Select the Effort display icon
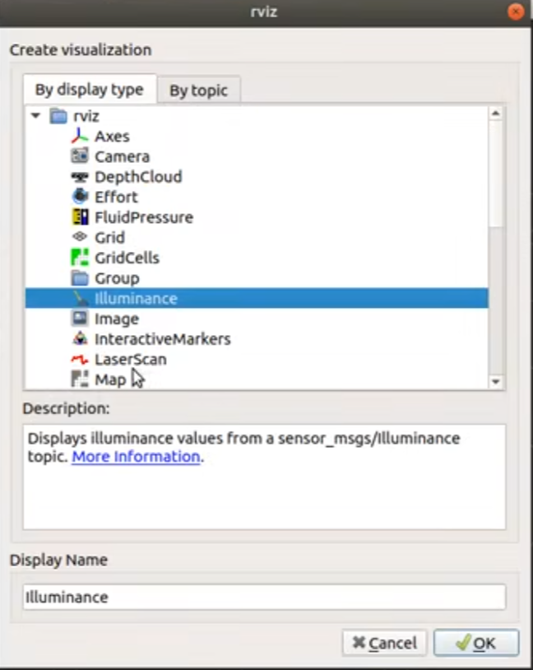This screenshot has height=670, width=533. [80, 197]
